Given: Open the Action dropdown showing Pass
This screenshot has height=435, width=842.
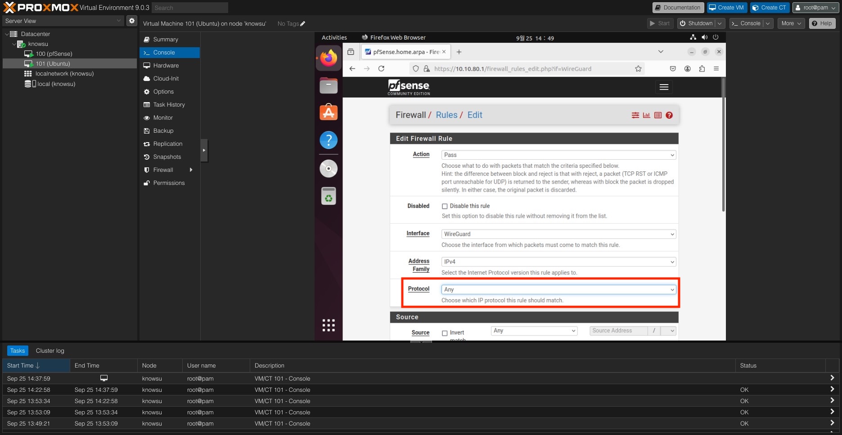Looking at the screenshot, I should (x=558, y=155).
